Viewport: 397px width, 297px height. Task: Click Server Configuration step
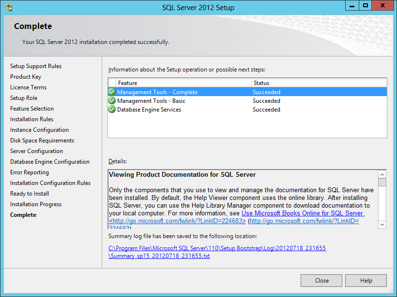coord(36,151)
